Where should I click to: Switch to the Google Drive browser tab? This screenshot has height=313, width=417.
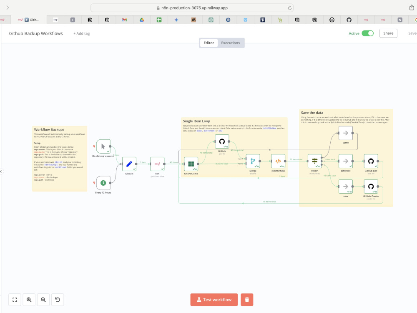click(142, 20)
